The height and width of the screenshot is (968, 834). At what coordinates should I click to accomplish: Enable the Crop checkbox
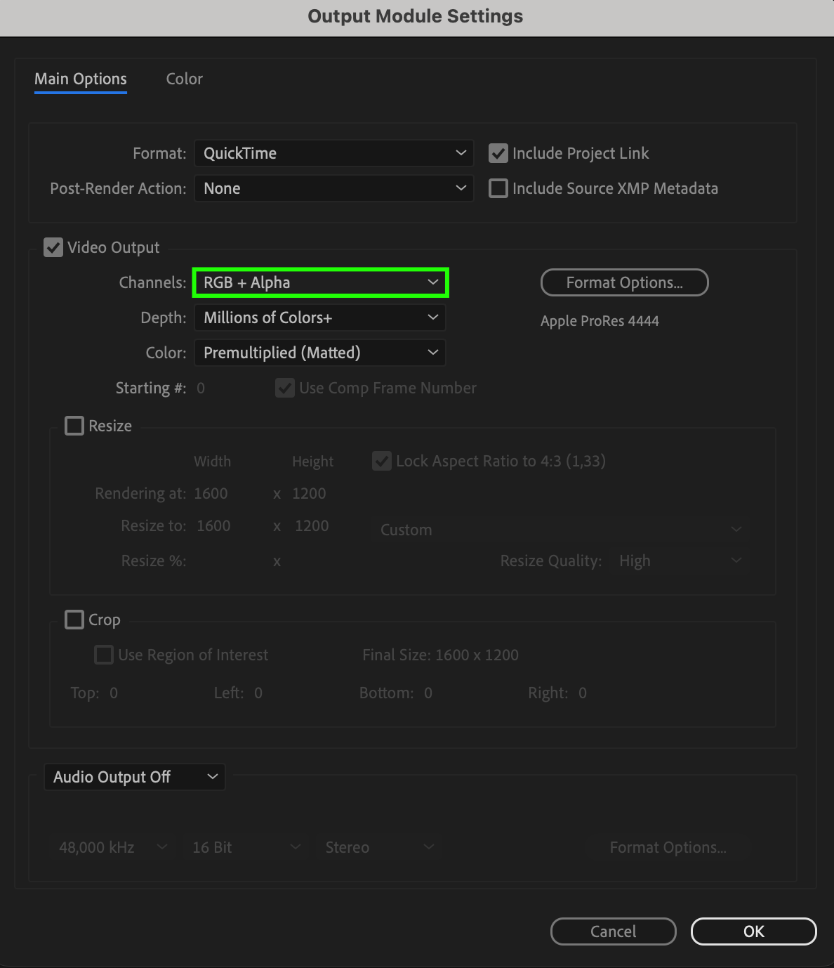click(74, 620)
